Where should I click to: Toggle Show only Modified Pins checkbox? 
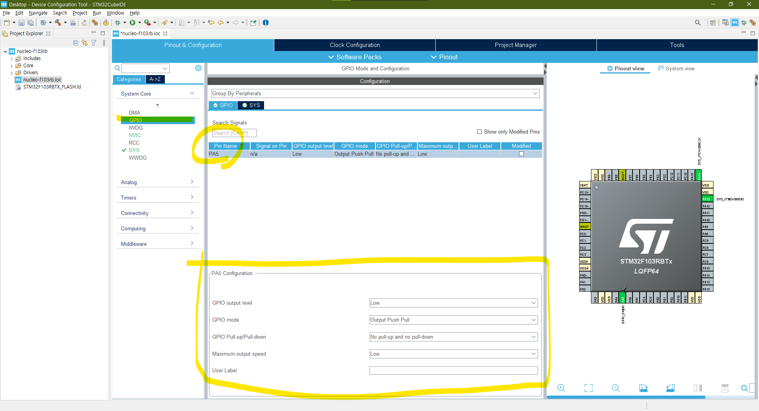tap(480, 132)
